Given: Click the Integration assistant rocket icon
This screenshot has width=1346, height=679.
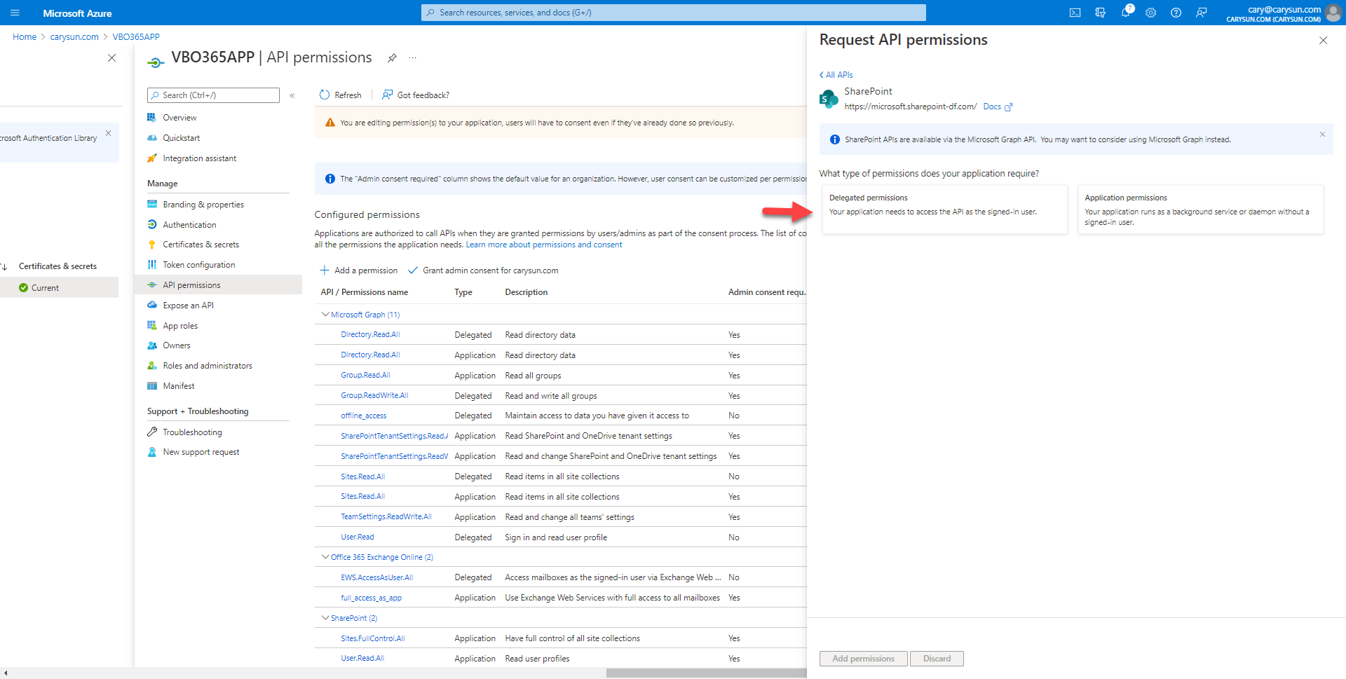Looking at the screenshot, I should 151,158.
